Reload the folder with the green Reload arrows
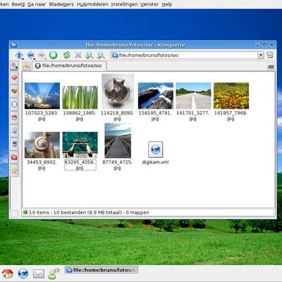Screen dimensions: 282x282 coord(67,55)
